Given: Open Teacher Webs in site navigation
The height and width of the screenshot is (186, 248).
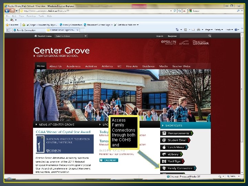Looking at the screenshot, I should [x=181, y=66].
